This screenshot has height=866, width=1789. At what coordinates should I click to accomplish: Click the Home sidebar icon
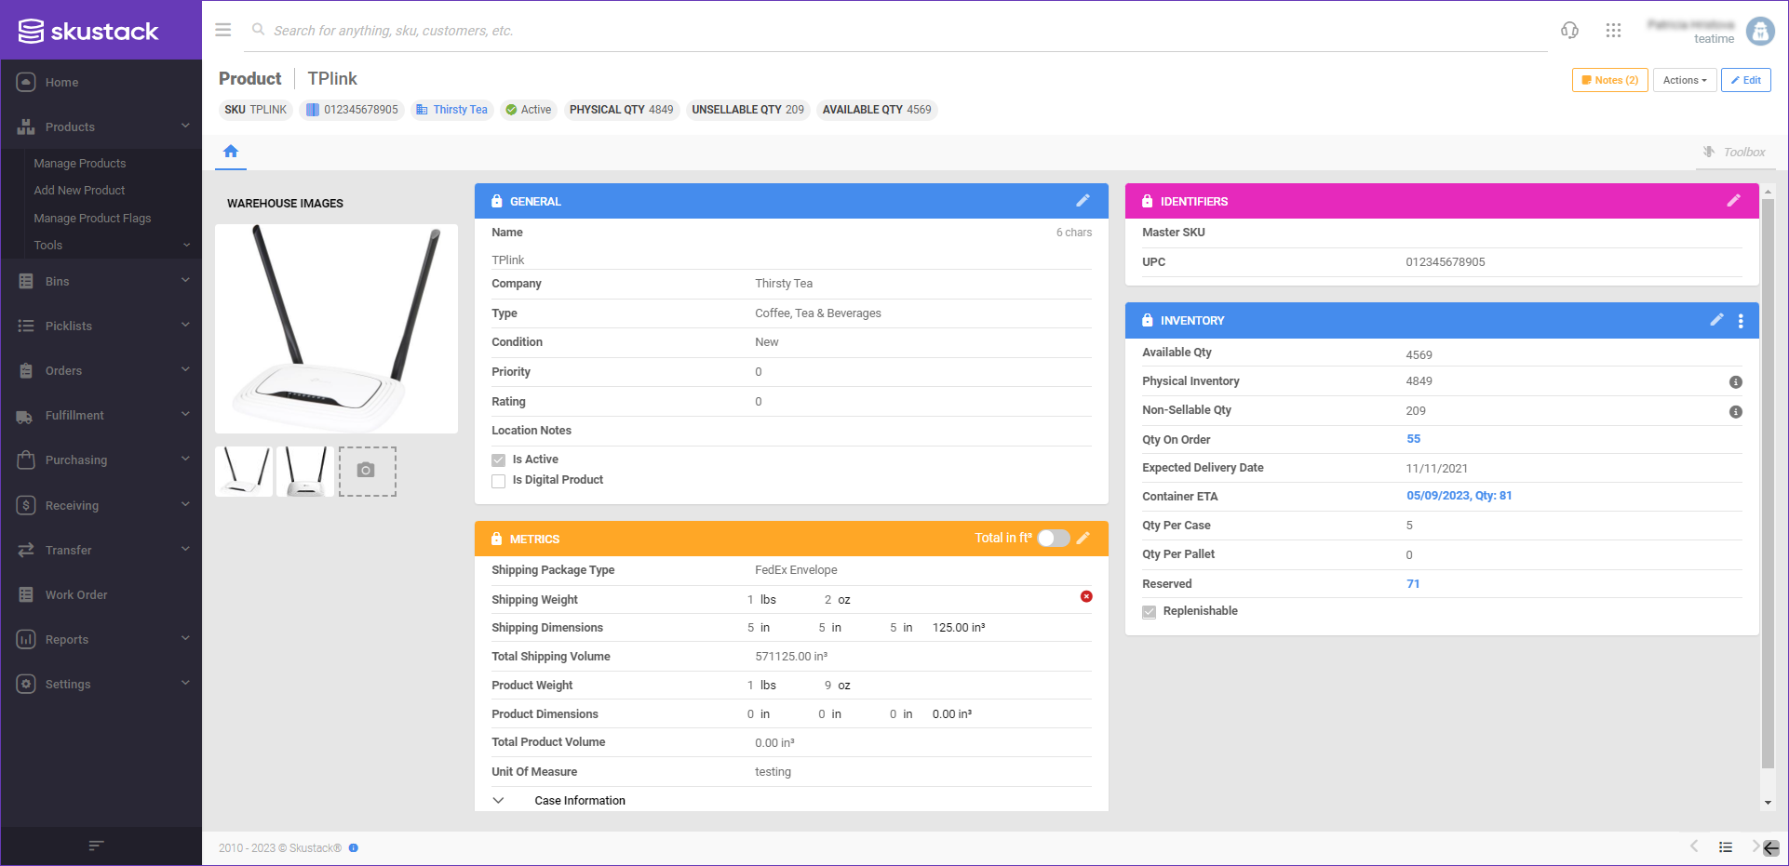(x=26, y=82)
